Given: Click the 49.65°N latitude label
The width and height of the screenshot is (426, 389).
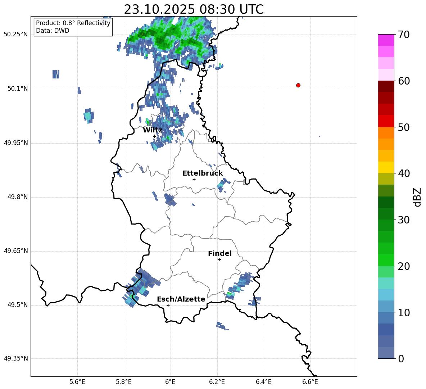Looking at the screenshot, I should [x=16, y=251].
